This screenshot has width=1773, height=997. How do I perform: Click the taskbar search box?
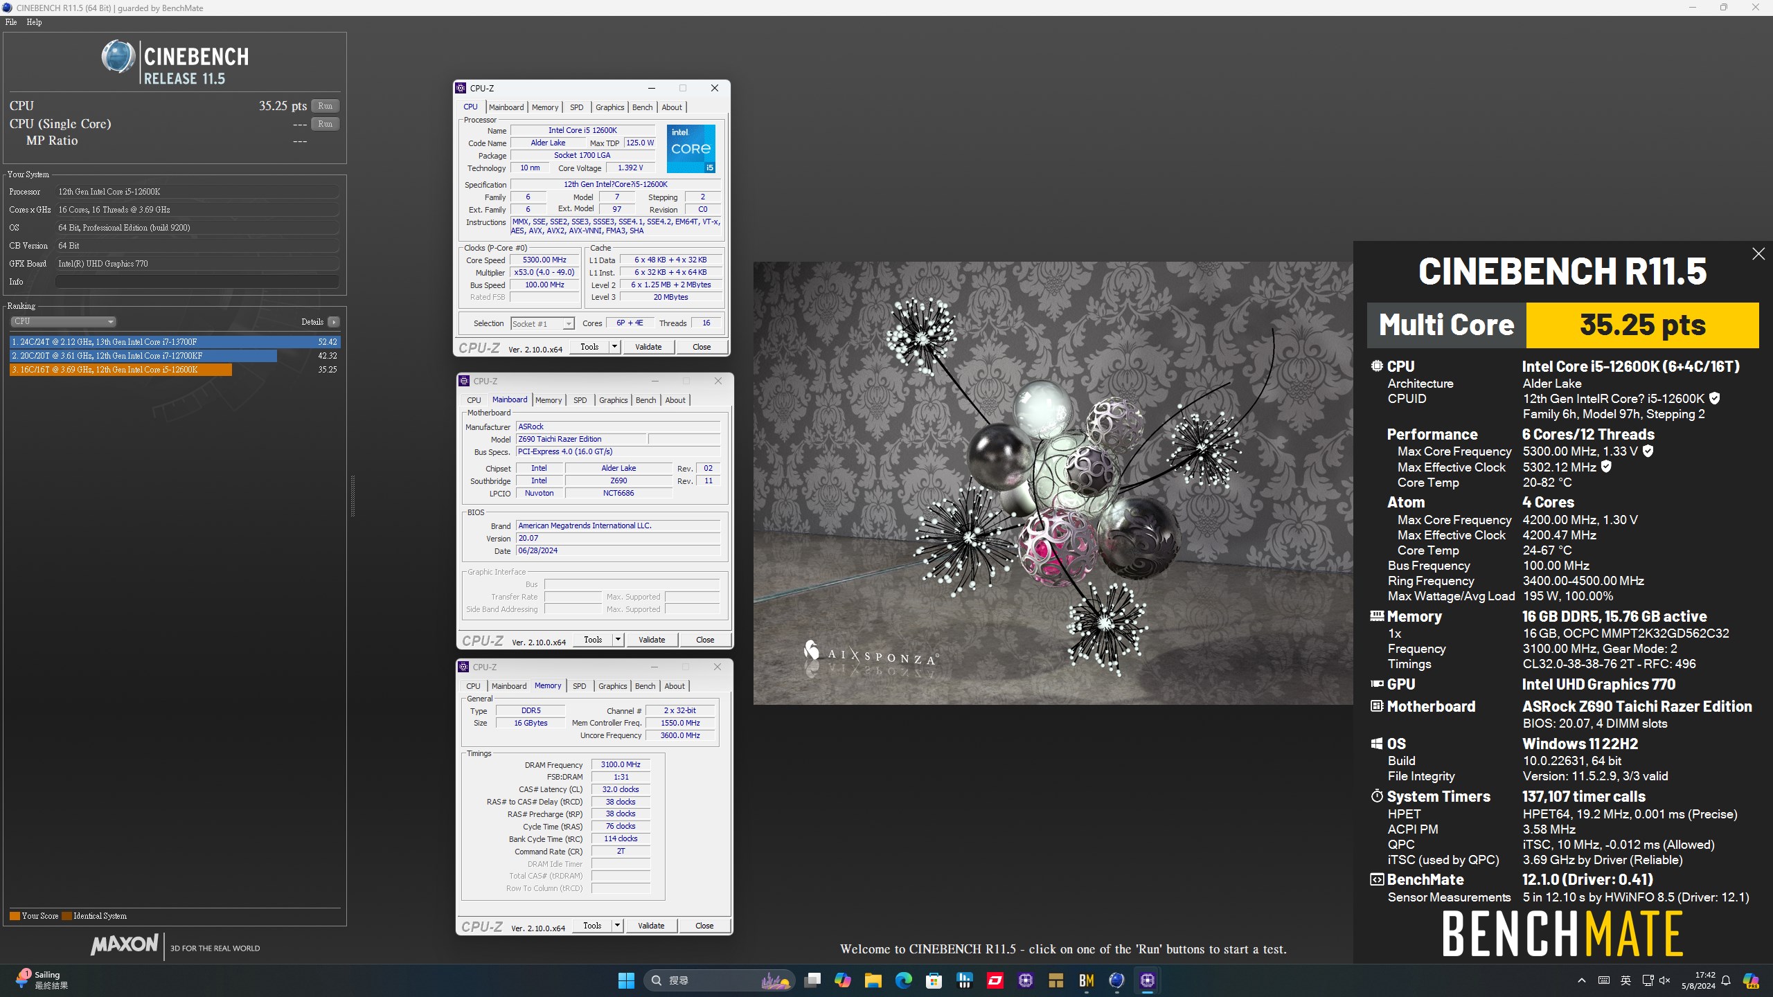(718, 980)
